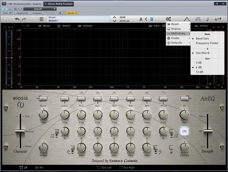Viewport: 228px width, 172px height.
Task: Click the double-gear settings icon
Action: coord(168,19)
